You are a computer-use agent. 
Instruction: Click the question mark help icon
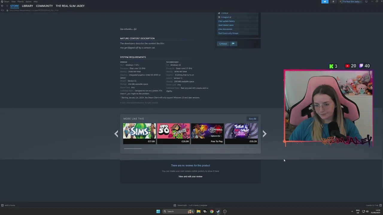tap(340, 1)
